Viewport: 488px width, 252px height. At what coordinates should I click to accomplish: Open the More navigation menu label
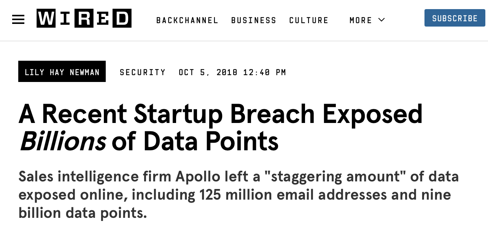pos(361,20)
